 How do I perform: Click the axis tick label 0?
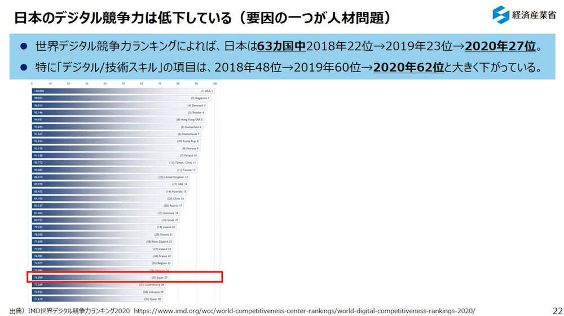[32, 84]
